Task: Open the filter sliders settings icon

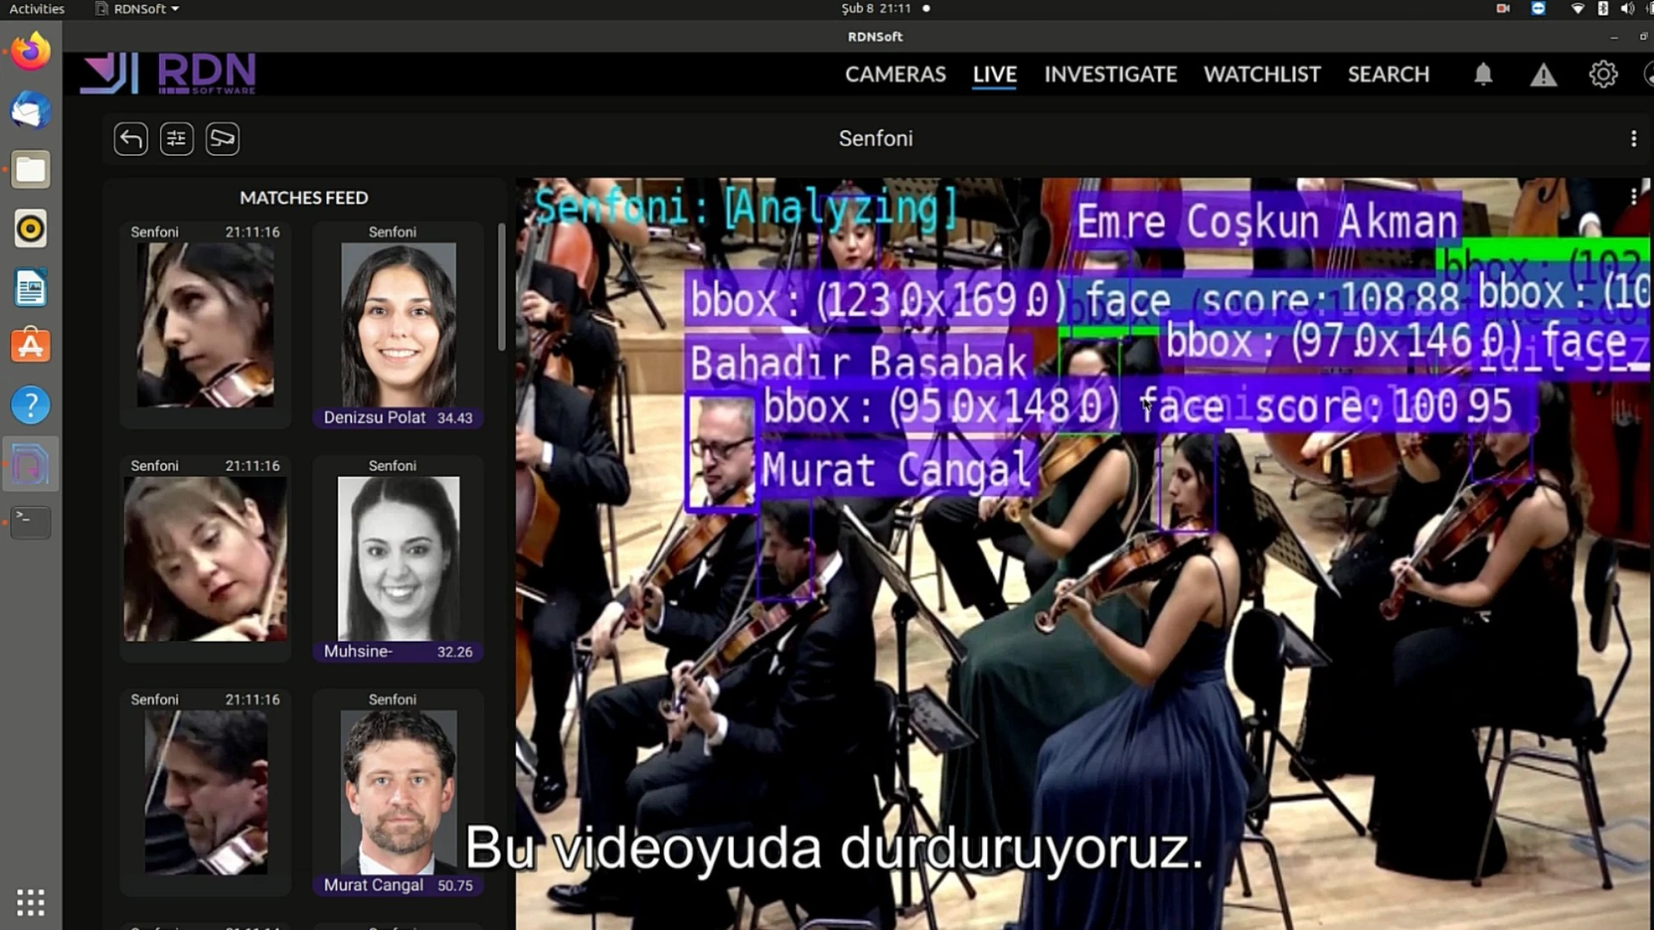Action: click(x=177, y=139)
